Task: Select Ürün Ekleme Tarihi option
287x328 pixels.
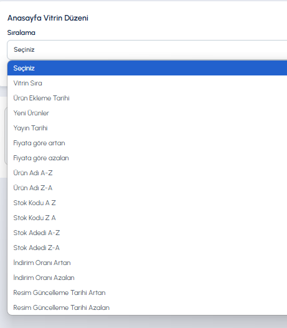Action: click(x=148, y=98)
